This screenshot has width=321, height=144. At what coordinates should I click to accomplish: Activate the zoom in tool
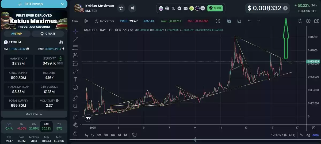click(75, 106)
